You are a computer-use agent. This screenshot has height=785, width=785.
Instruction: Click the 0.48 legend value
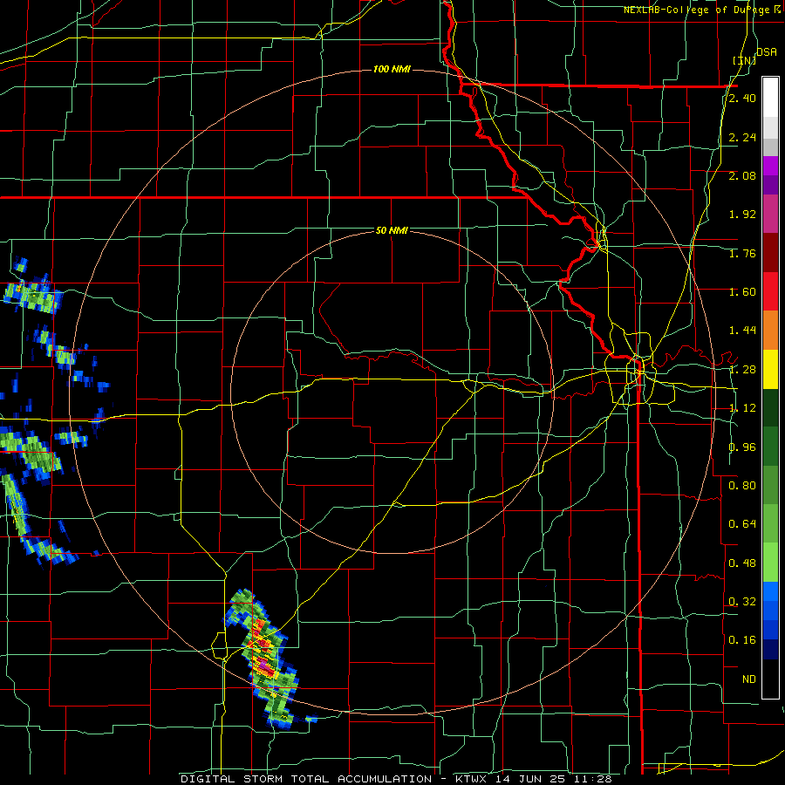(x=742, y=563)
